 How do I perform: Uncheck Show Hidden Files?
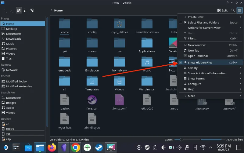210,63
